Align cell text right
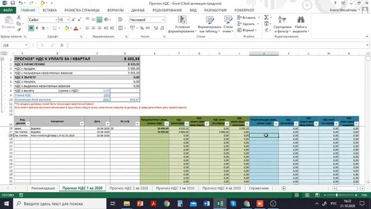 click(99, 28)
